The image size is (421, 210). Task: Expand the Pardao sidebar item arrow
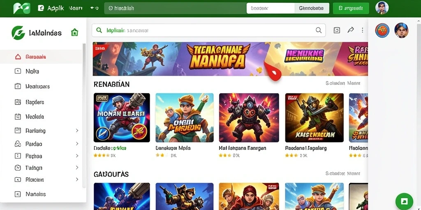77,144
